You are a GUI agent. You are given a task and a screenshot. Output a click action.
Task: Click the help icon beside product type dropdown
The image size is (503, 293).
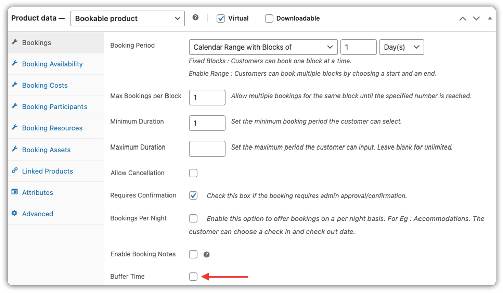196,18
